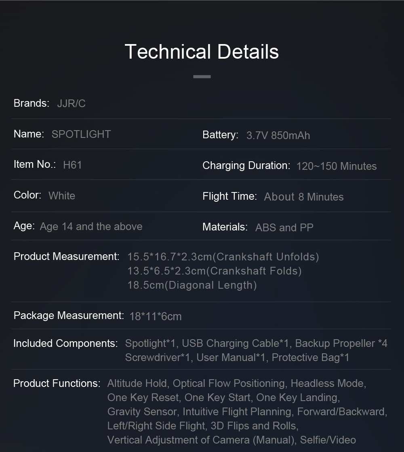Select the JJR/C brand value
The width and height of the screenshot is (404, 452).
coord(71,103)
